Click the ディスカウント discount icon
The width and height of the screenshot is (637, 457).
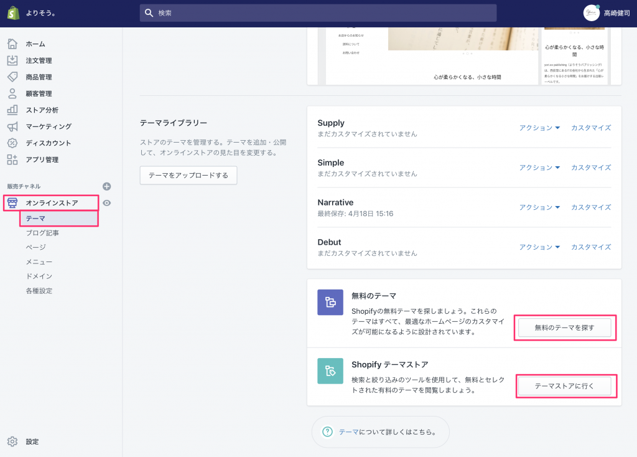click(x=12, y=143)
